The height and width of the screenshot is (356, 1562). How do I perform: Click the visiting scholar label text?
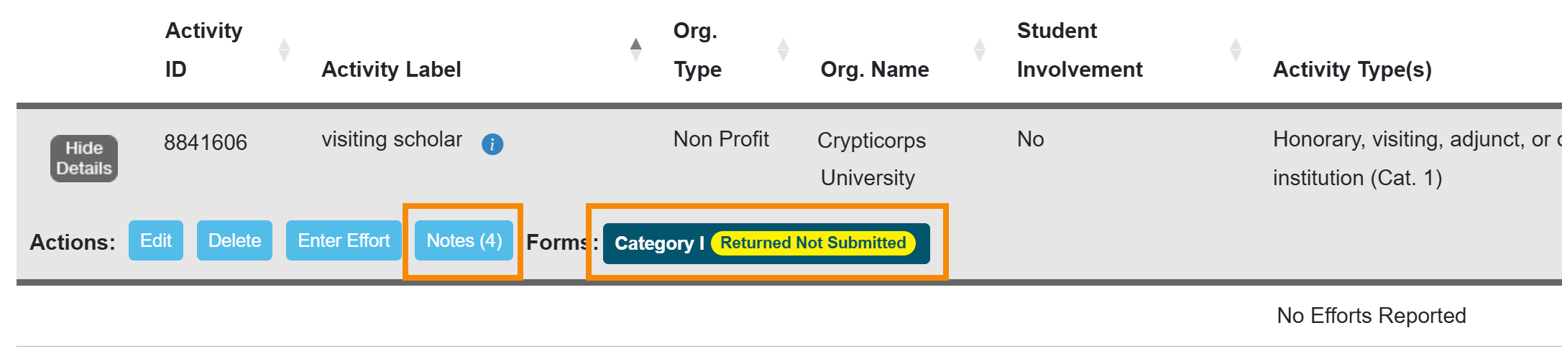coord(392,139)
